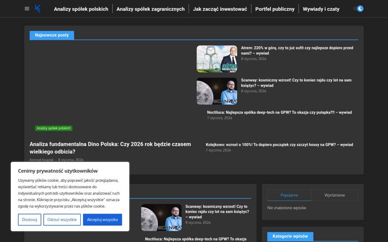Open lower Scanway moon thumbnail
Viewport: 388px width, 242px height.
point(161,218)
